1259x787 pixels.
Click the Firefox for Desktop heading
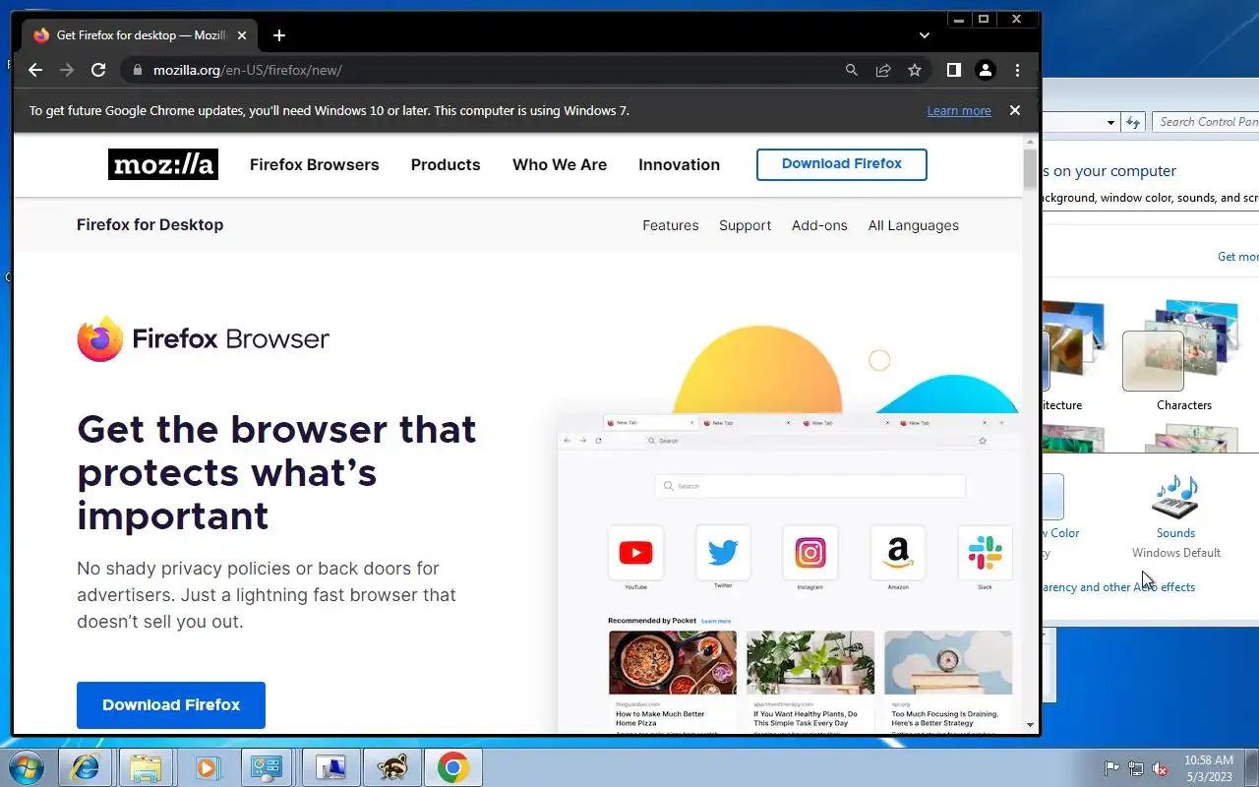click(150, 224)
